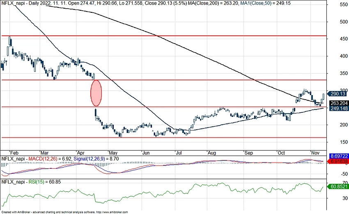The height and width of the screenshot is (214, 349).
Task: Click the Aug label on the time axis
Action: [x=212, y=153]
